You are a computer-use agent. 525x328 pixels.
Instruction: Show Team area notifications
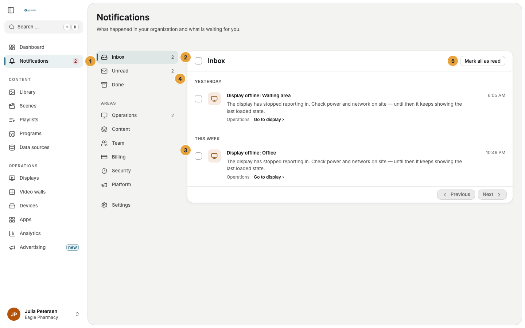137,143
